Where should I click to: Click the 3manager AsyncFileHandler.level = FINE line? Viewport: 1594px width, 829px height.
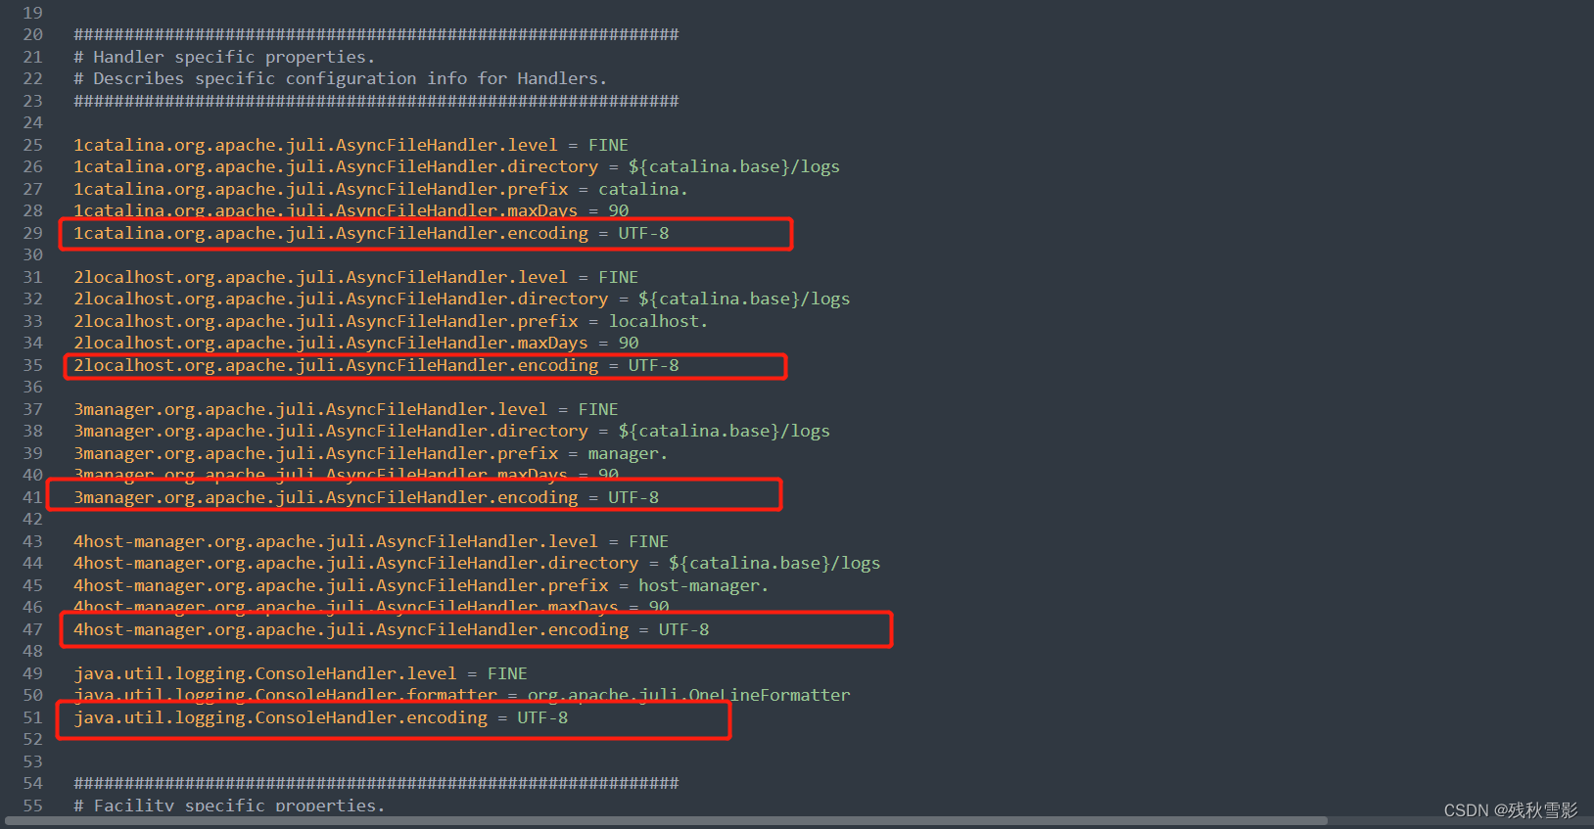(x=346, y=409)
